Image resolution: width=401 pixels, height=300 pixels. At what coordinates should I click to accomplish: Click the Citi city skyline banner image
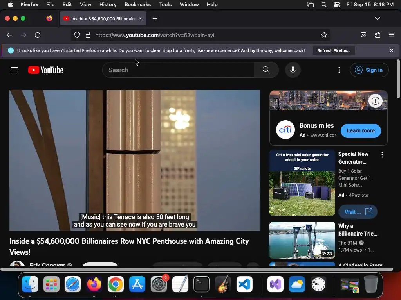coord(329,100)
